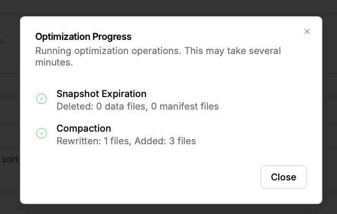
Task: Click the word "Progress" in the dialog heading
Action: [112, 37]
